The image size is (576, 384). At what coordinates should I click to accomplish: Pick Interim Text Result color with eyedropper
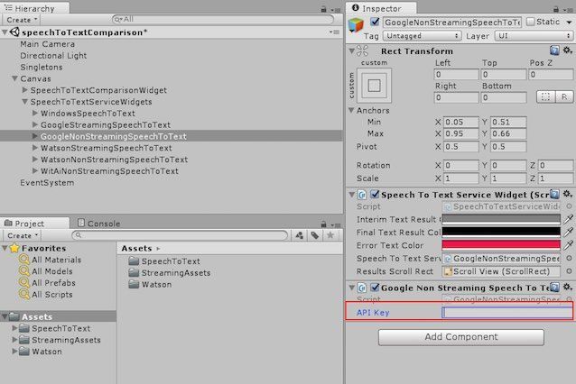pyautogui.click(x=568, y=219)
